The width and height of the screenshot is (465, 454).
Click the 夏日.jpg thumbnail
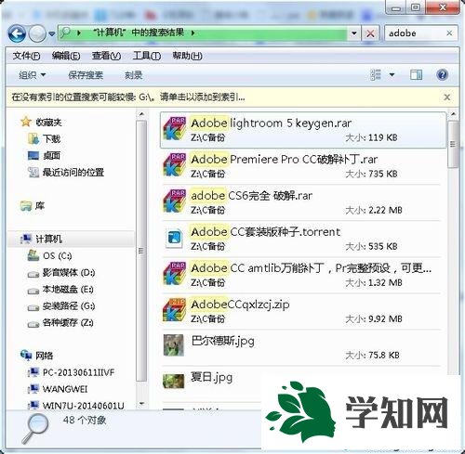(174, 382)
